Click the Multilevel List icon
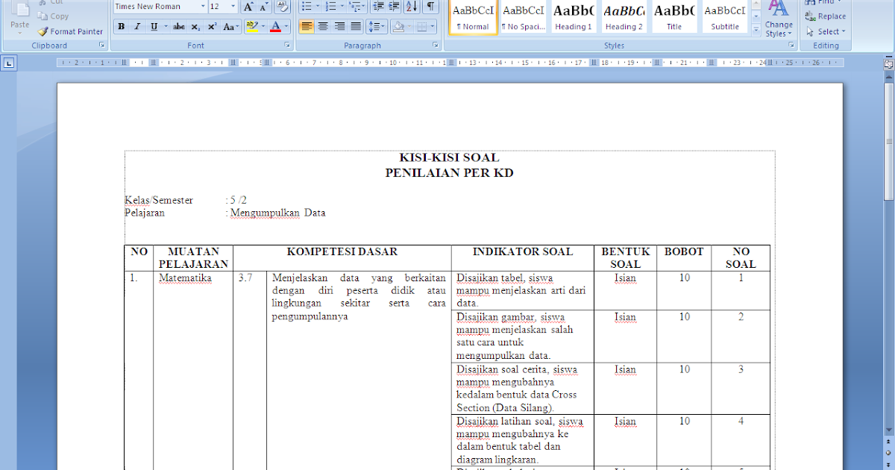The height and width of the screenshot is (470, 895). coord(356,7)
